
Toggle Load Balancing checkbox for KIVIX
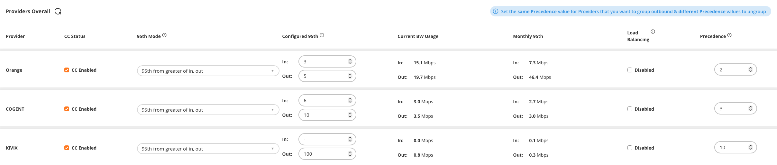click(630, 148)
